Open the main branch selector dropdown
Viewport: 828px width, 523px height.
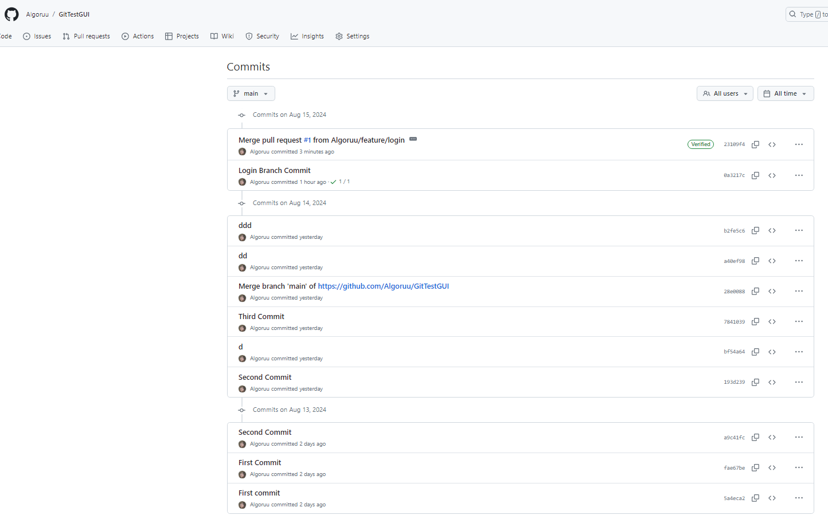251,93
